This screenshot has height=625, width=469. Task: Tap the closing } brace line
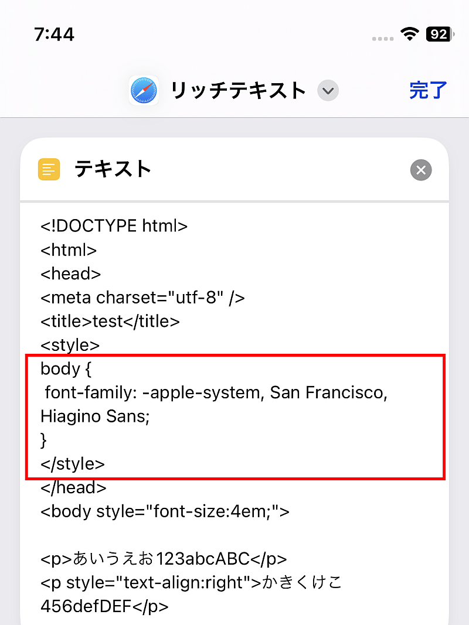[x=43, y=440]
